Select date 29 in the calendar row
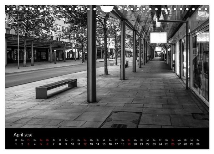 192,144
